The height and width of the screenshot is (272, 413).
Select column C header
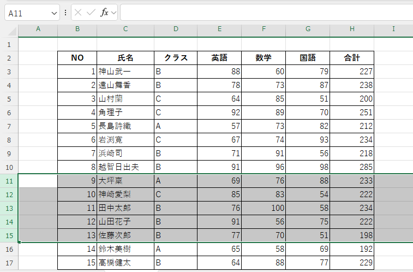[125, 29]
